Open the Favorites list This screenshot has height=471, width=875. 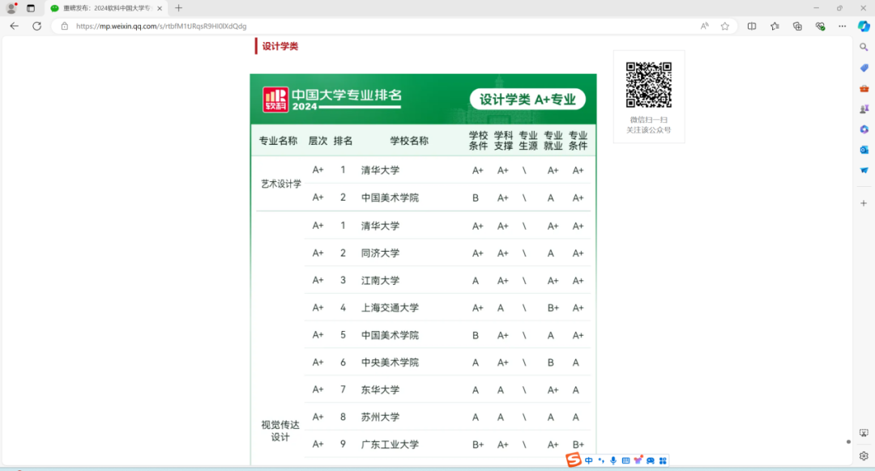click(x=775, y=26)
